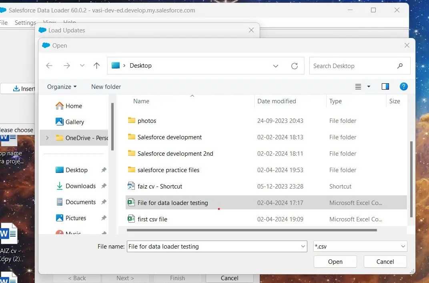This screenshot has height=283, width=429.
Task: Open the Settings menu in Data Loader
Action: pos(25,23)
